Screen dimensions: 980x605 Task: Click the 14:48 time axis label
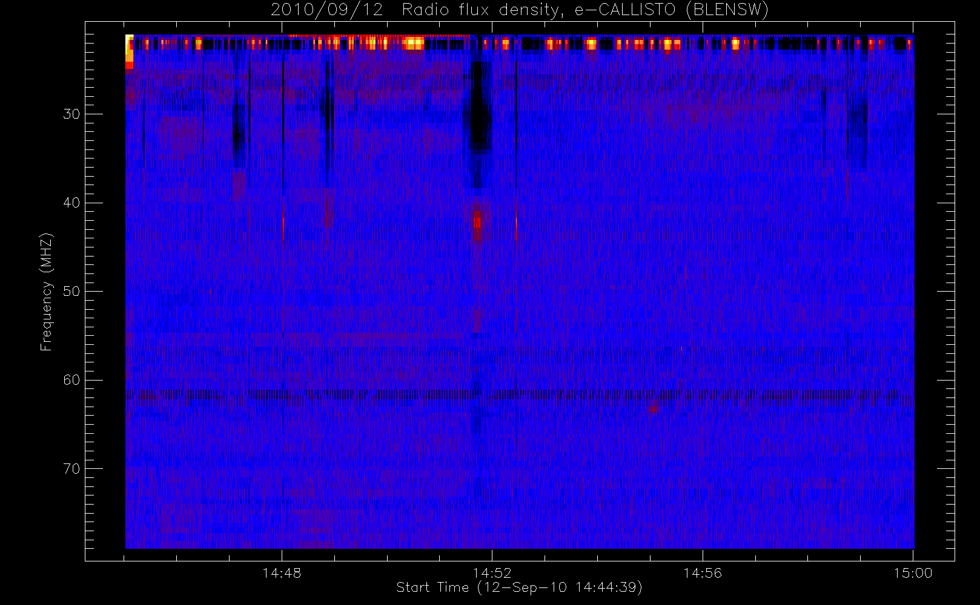point(282,573)
